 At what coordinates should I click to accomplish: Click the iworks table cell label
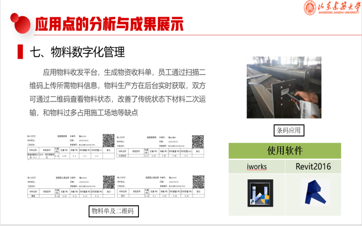tap(257, 166)
